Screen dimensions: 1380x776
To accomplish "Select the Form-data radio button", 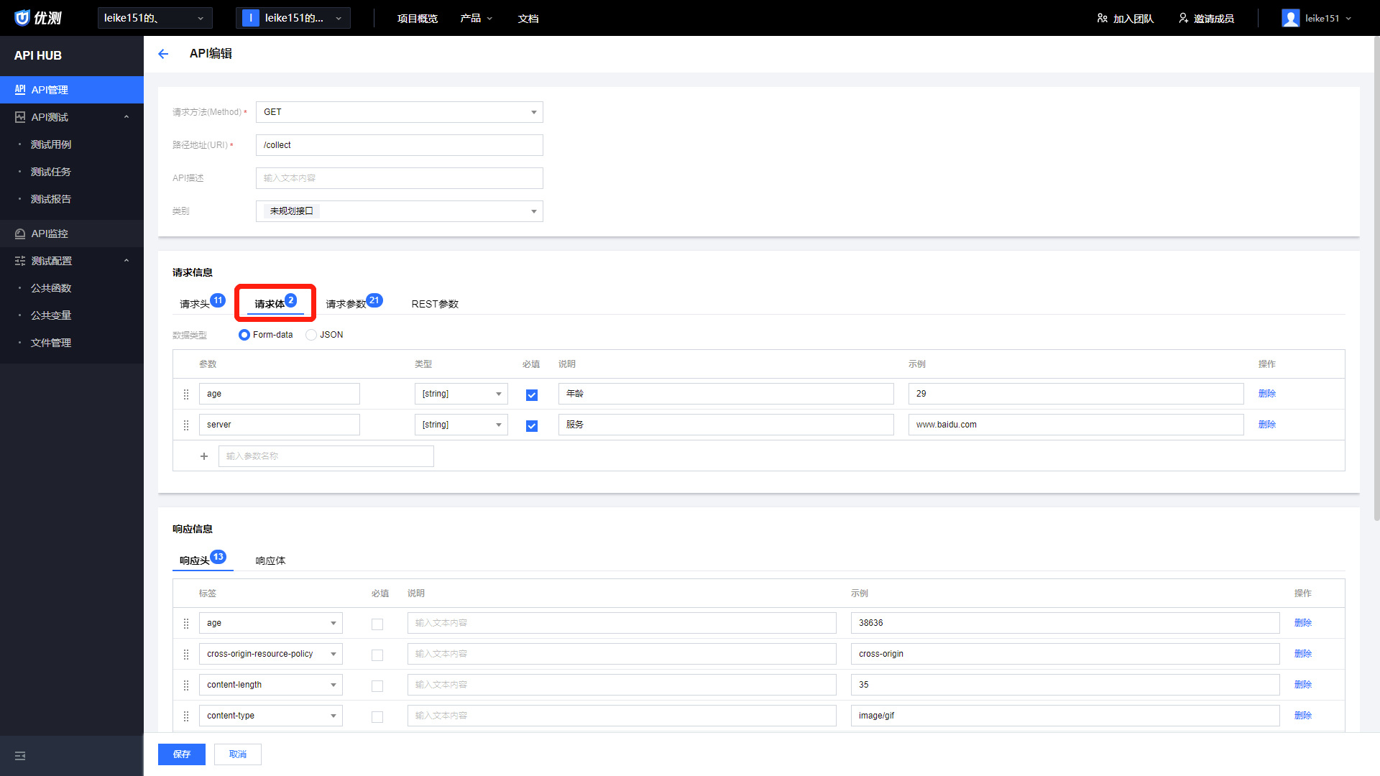I will (244, 333).
